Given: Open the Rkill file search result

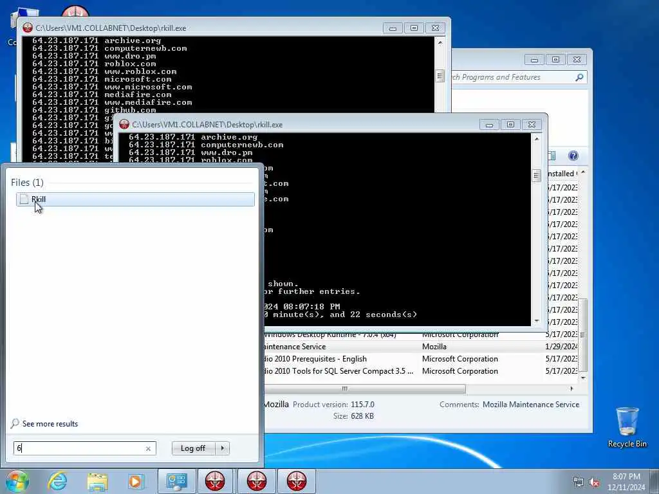Looking at the screenshot, I should click(135, 199).
